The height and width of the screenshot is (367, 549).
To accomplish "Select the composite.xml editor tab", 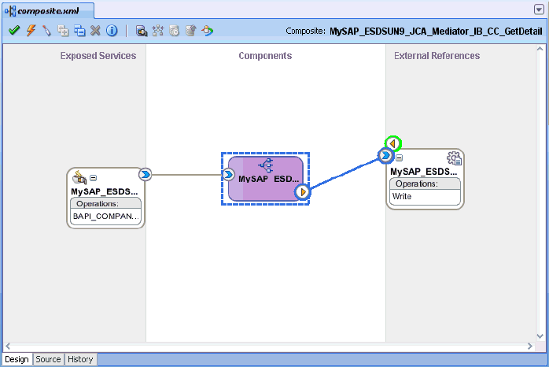I will tap(48, 11).
